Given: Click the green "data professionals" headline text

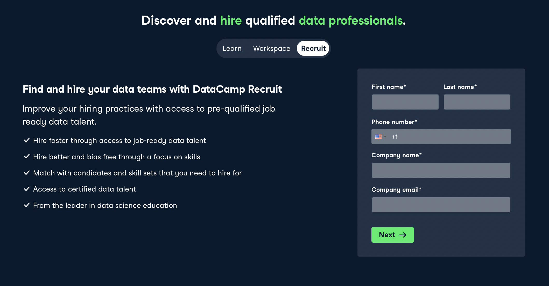Looking at the screenshot, I should coord(351,21).
